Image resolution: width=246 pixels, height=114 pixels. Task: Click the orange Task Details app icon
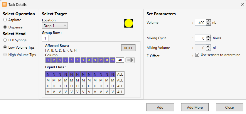coord(4,4)
